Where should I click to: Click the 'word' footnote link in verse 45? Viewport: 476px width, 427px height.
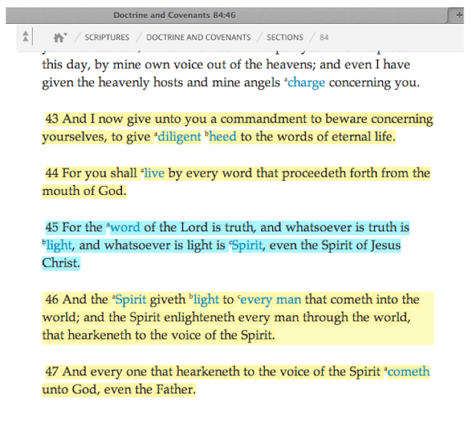125,227
